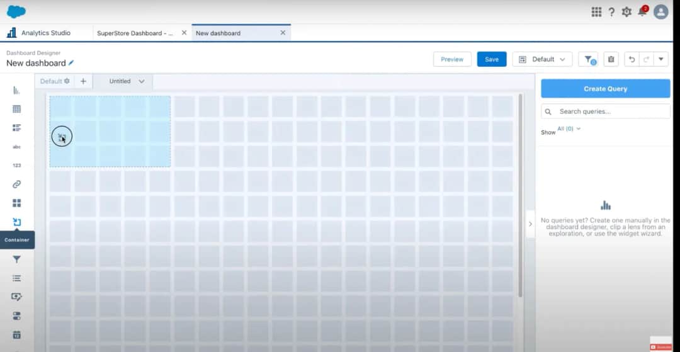Select the bulleted List selector widget
This screenshot has height=352, width=680.
(16, 278)
